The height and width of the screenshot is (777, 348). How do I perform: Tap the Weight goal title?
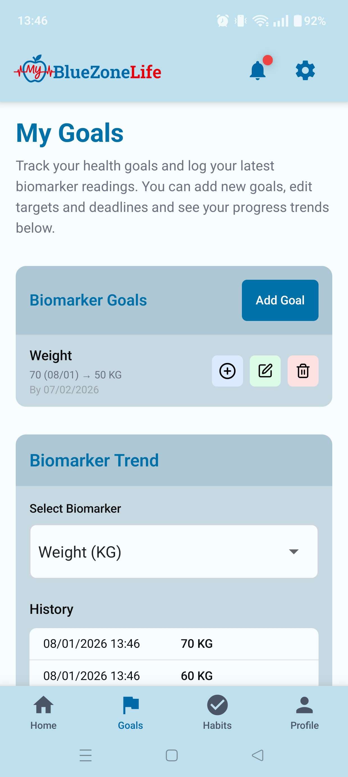(51, 355)
